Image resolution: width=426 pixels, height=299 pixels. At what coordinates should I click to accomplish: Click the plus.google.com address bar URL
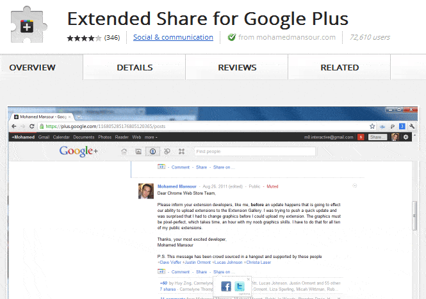coord(106,126)
